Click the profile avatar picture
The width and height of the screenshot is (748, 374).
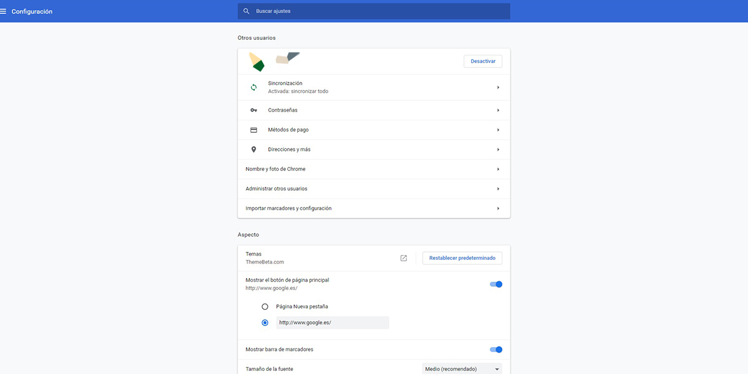tap(256, 60)
